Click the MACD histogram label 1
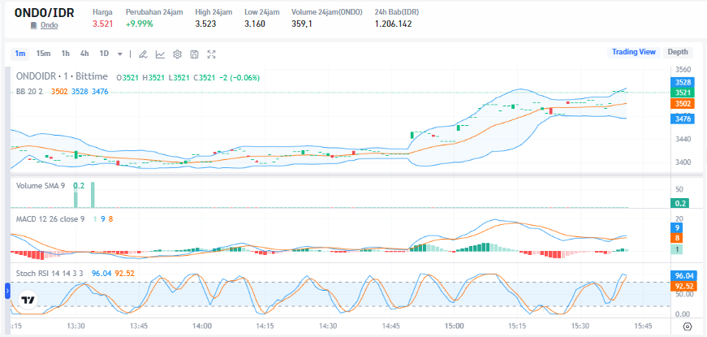The width and height of the screenshot is (707, 337). point(678,249)
